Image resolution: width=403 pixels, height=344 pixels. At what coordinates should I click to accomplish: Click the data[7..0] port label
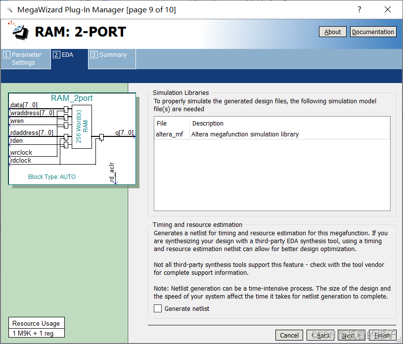pyautogui.click(x=24, y=105)
